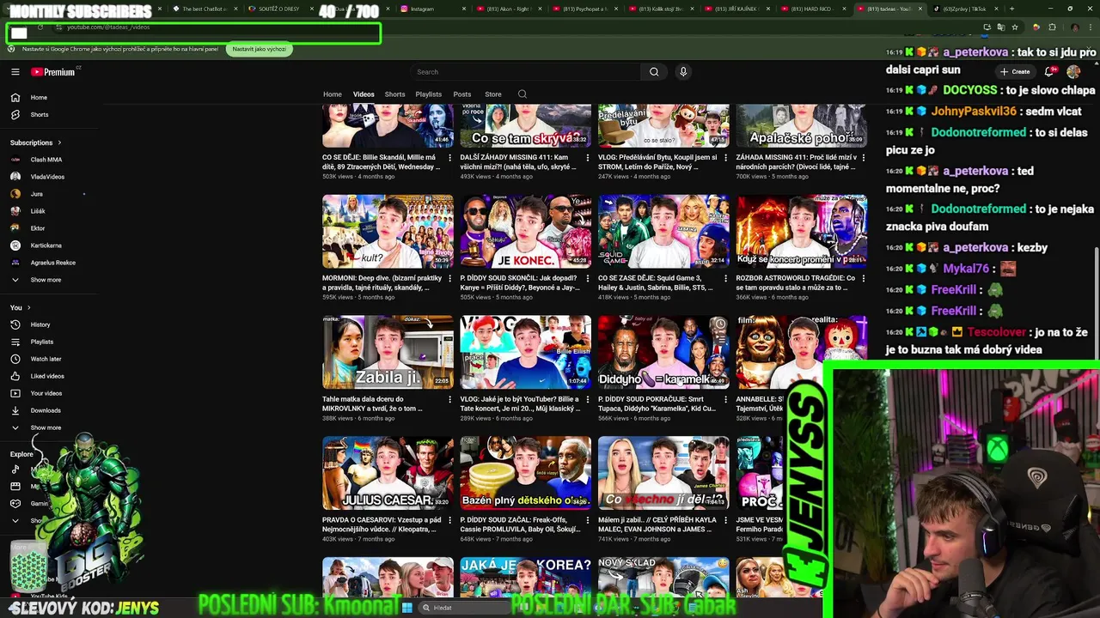Click the search magnifier button
Screen dimensions: 1100x618
[x=654, y=72]
